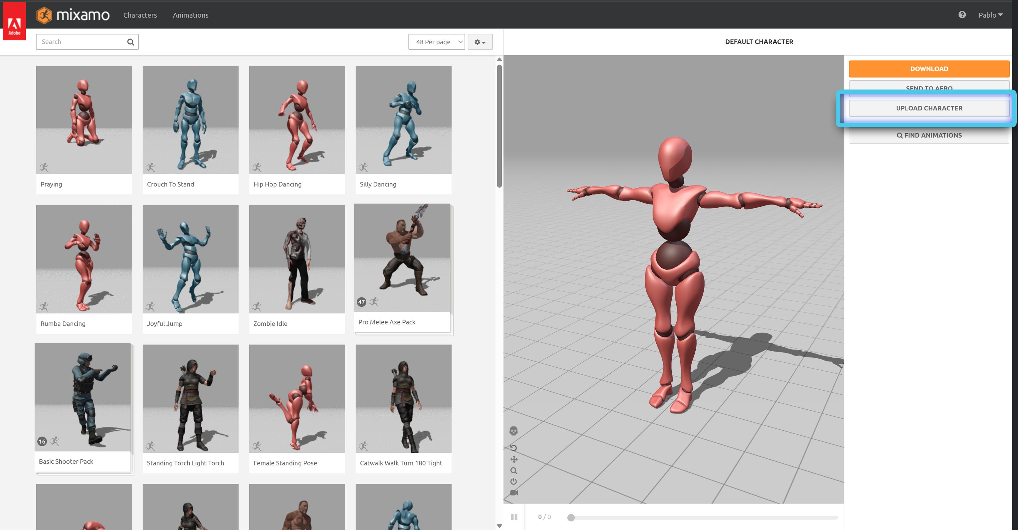Select the Female Standing Pose thumbnail

pos(297,399)
